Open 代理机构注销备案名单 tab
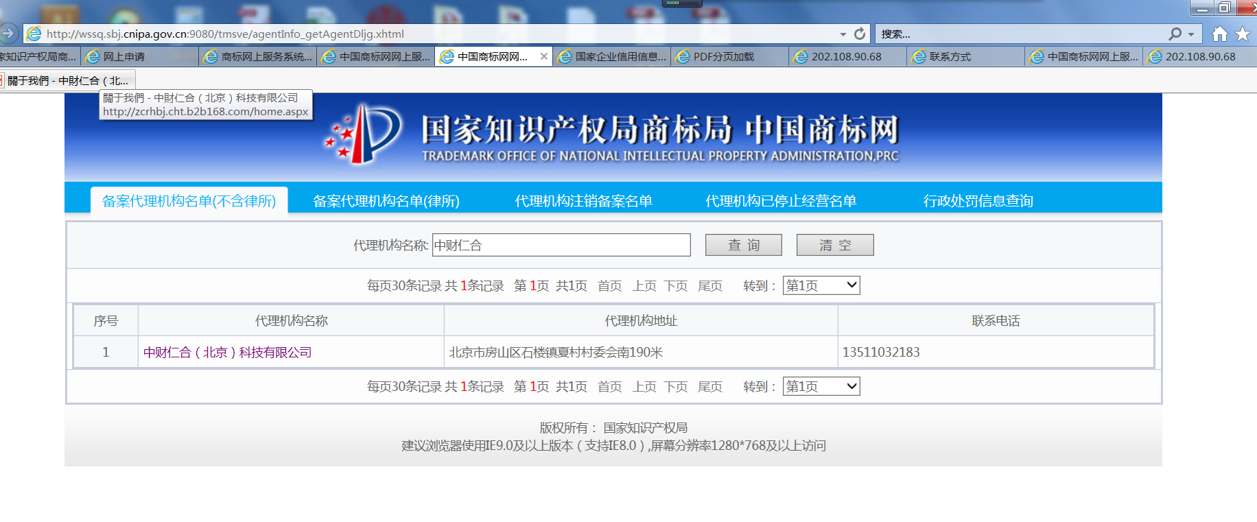This screenshot has height=522, width=1257. [583, 201]
